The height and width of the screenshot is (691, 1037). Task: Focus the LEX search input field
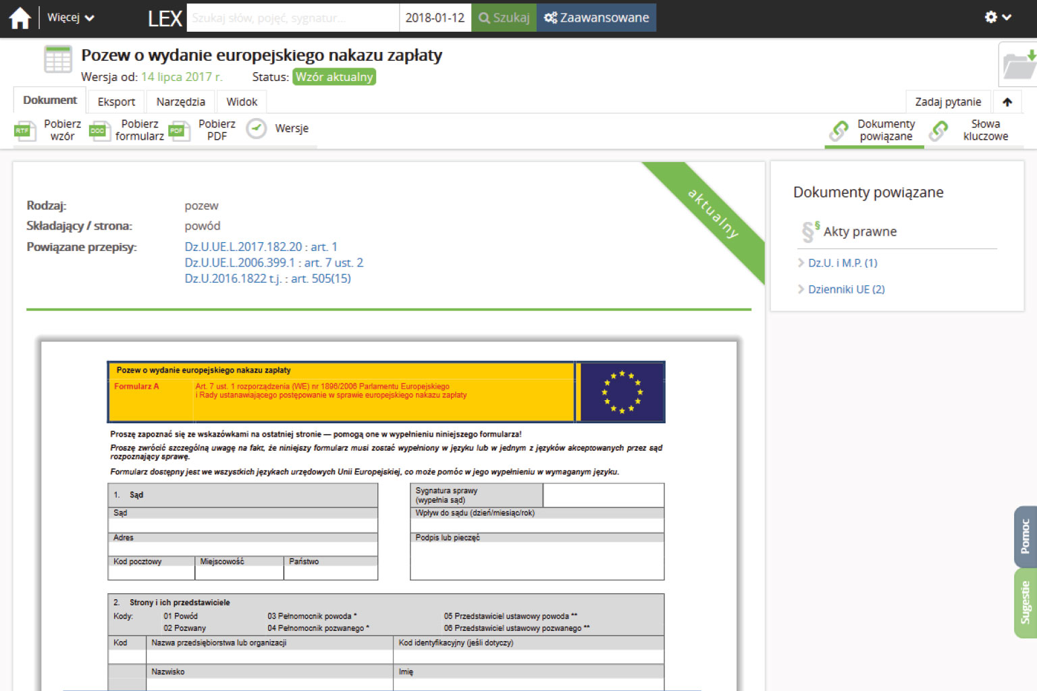(x=292, y=18)
